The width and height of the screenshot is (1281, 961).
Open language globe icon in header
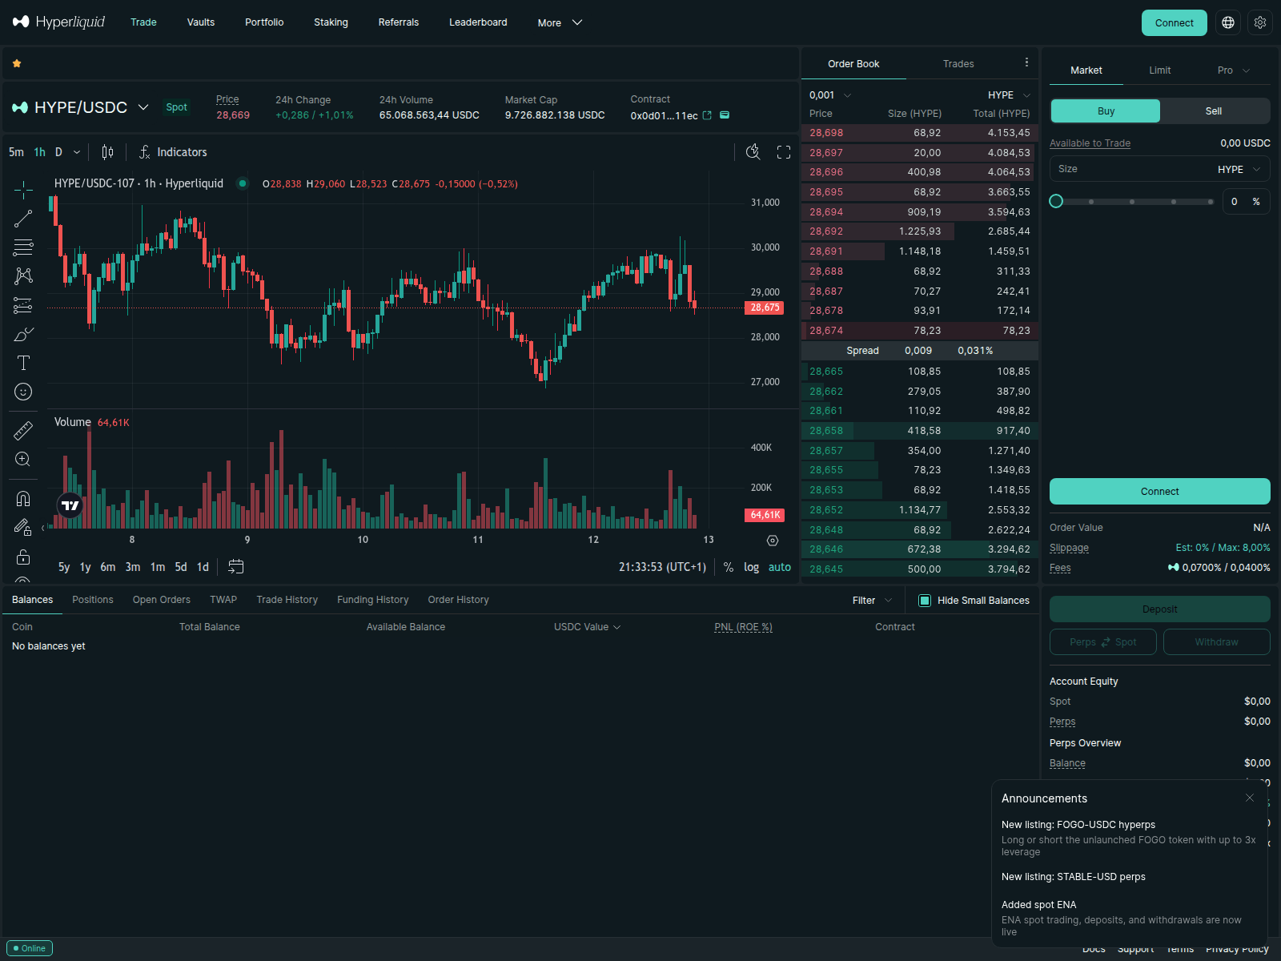(x=1228, y=22)
